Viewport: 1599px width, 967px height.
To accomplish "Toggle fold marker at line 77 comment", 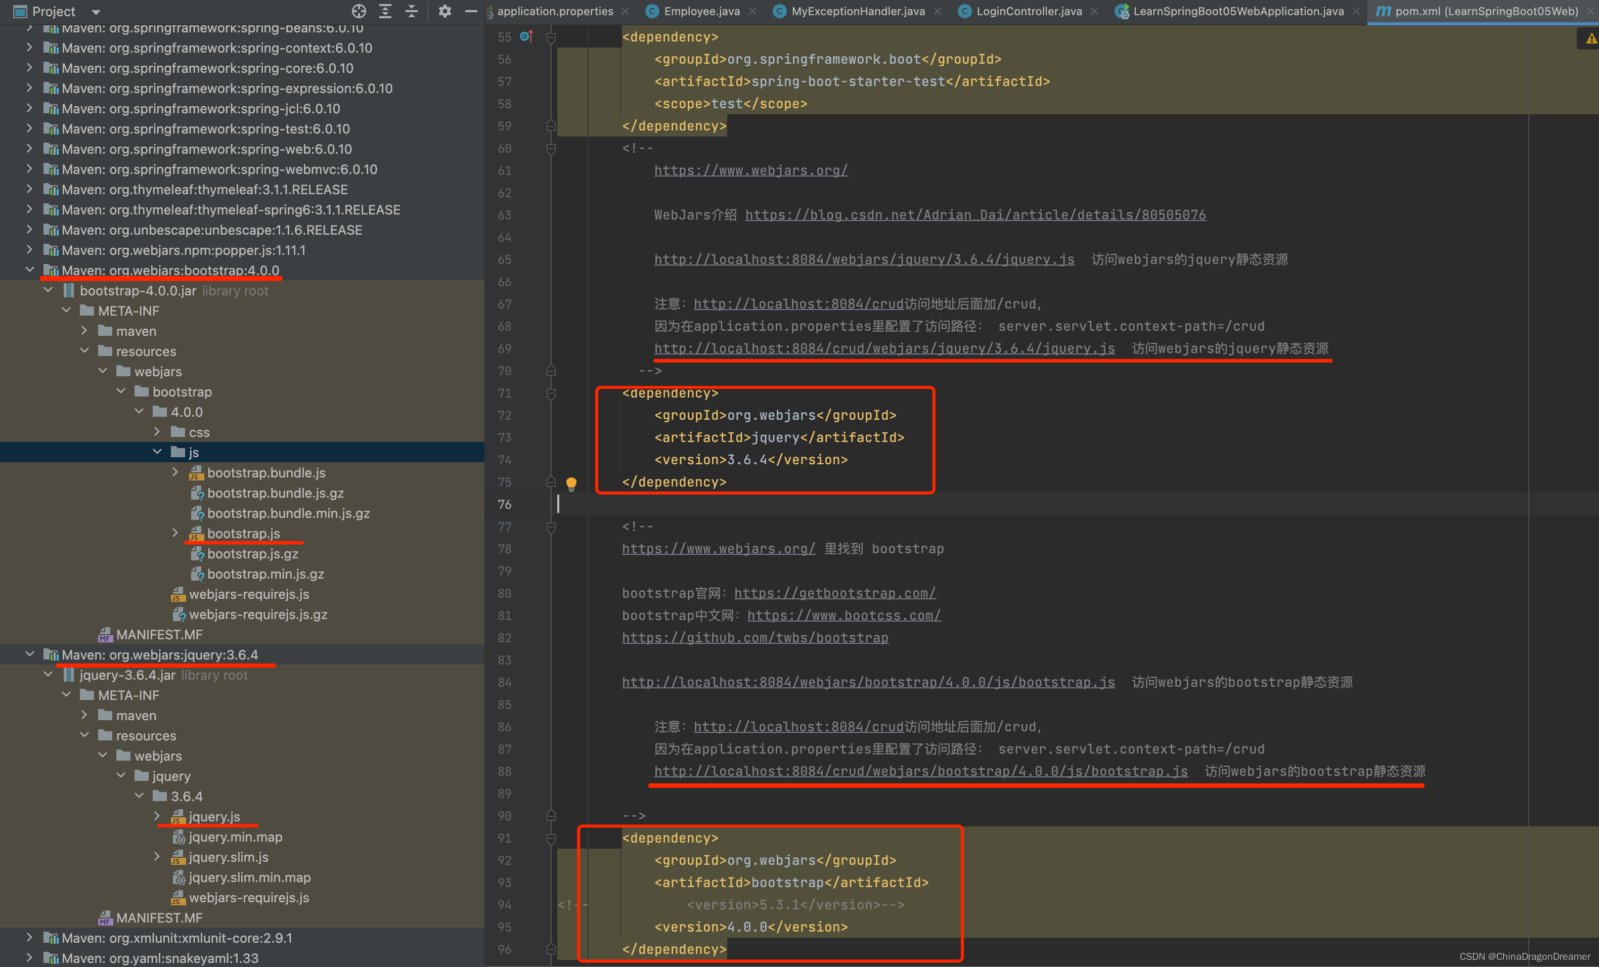I will [551, 527].
